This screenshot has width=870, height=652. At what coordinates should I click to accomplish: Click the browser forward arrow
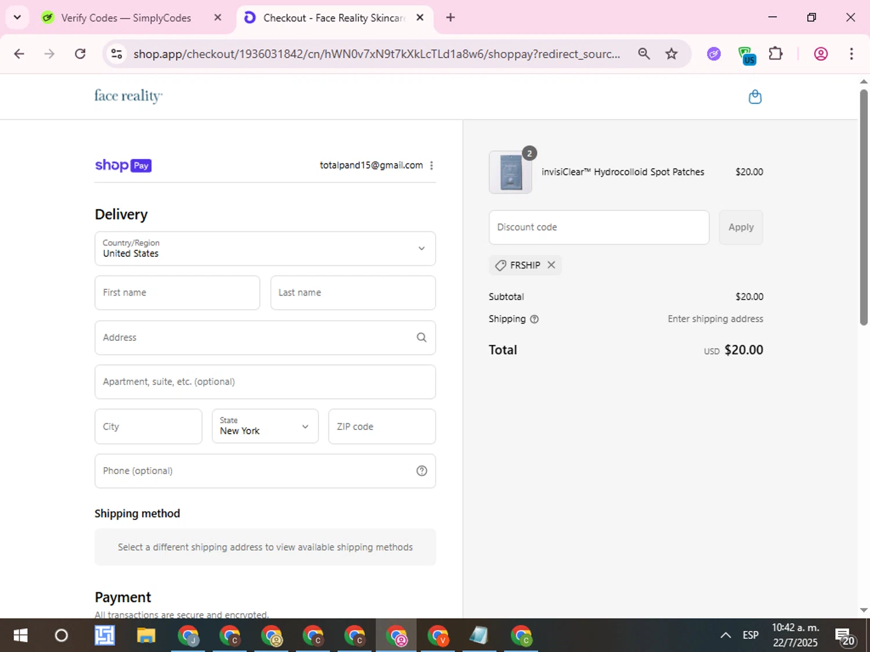(49, 54)
